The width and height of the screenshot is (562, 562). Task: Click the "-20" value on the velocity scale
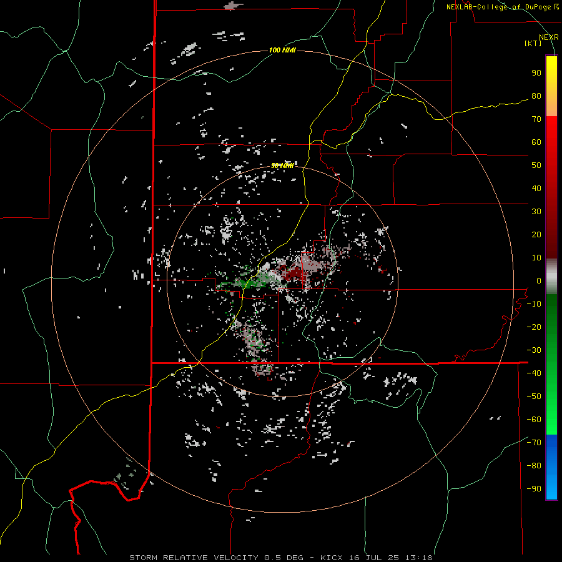point(534,327)
